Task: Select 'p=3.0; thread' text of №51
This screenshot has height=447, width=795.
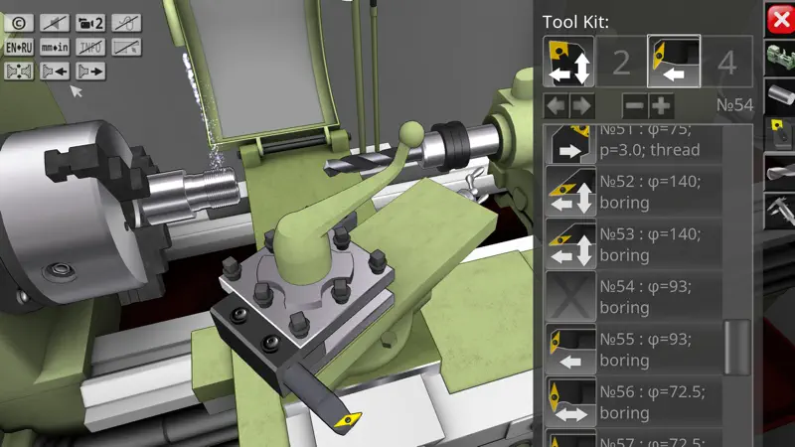Action: pyautogui.click(x=650, y=150)
